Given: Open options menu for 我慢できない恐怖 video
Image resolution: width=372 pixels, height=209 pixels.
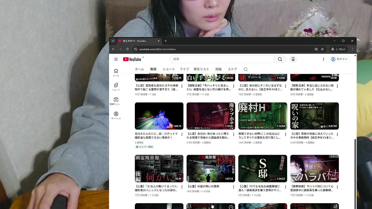Looking at the screenshot, I should pos(285,134).
